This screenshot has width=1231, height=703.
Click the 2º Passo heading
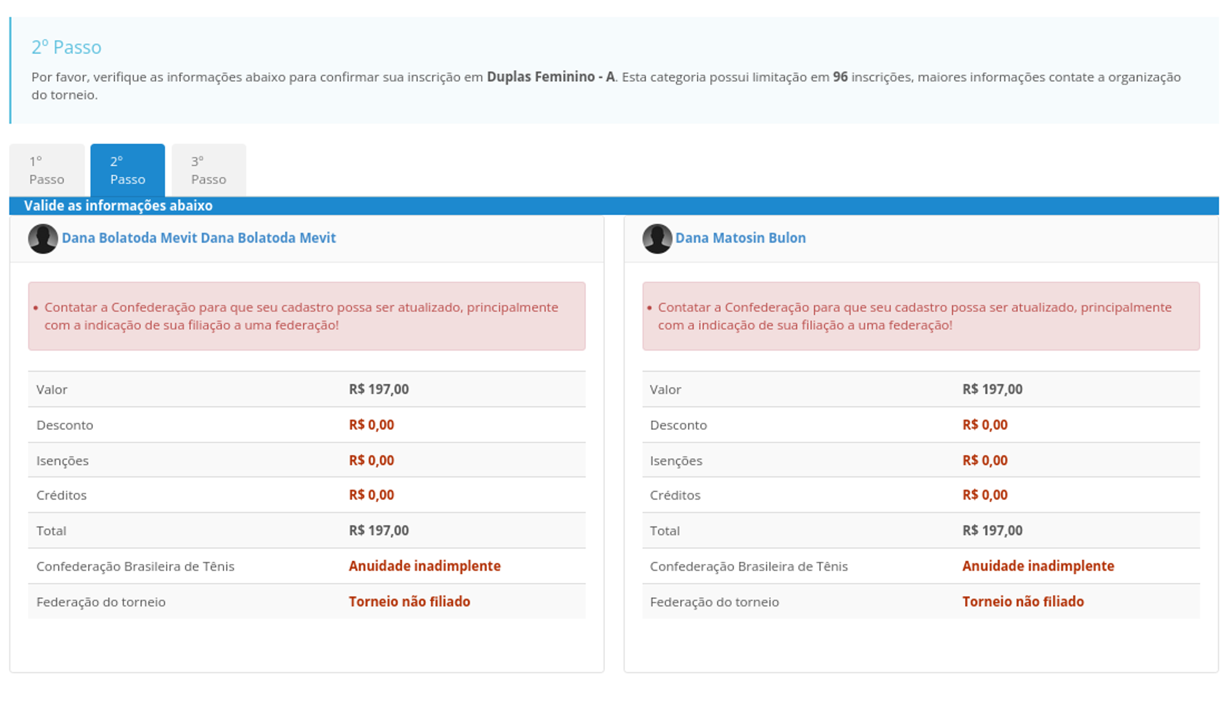click(x=66, y=47)
